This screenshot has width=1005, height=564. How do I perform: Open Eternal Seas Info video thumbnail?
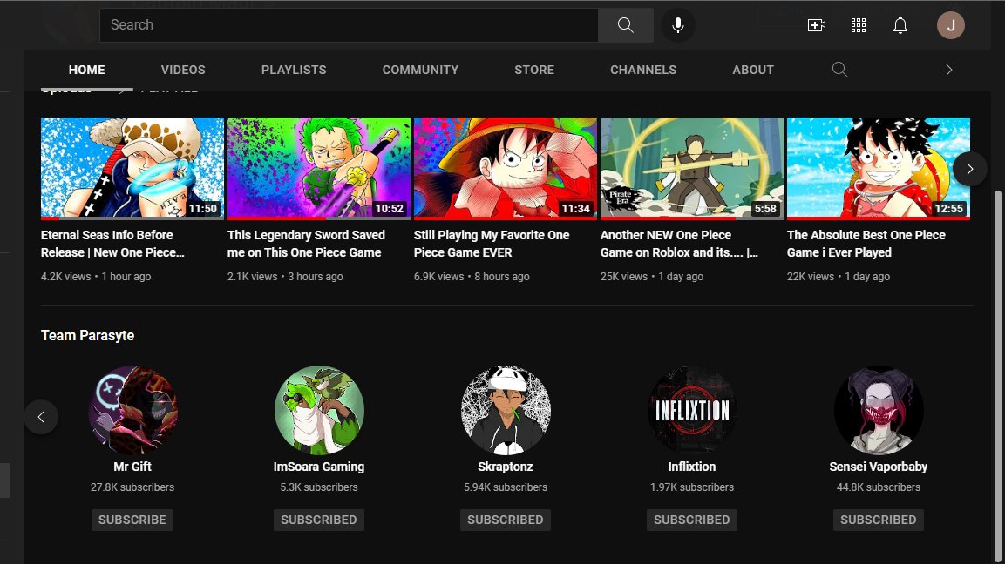[132, 168]
